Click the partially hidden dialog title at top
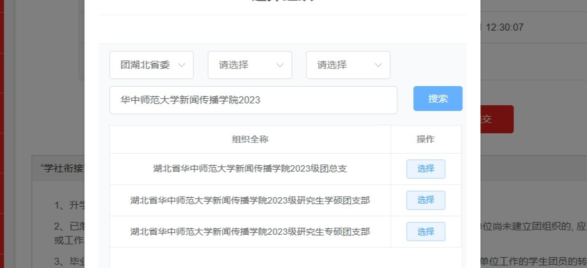This screenshot has height=268, width=587. (x=282, y=3)
